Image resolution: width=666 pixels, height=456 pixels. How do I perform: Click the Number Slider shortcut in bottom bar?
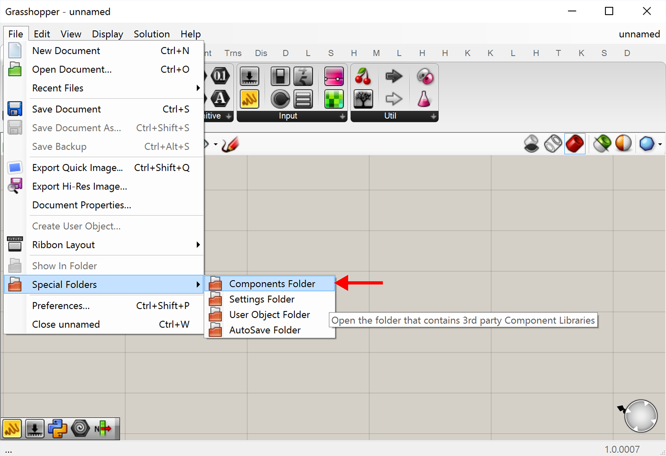[x=35, y=428]
